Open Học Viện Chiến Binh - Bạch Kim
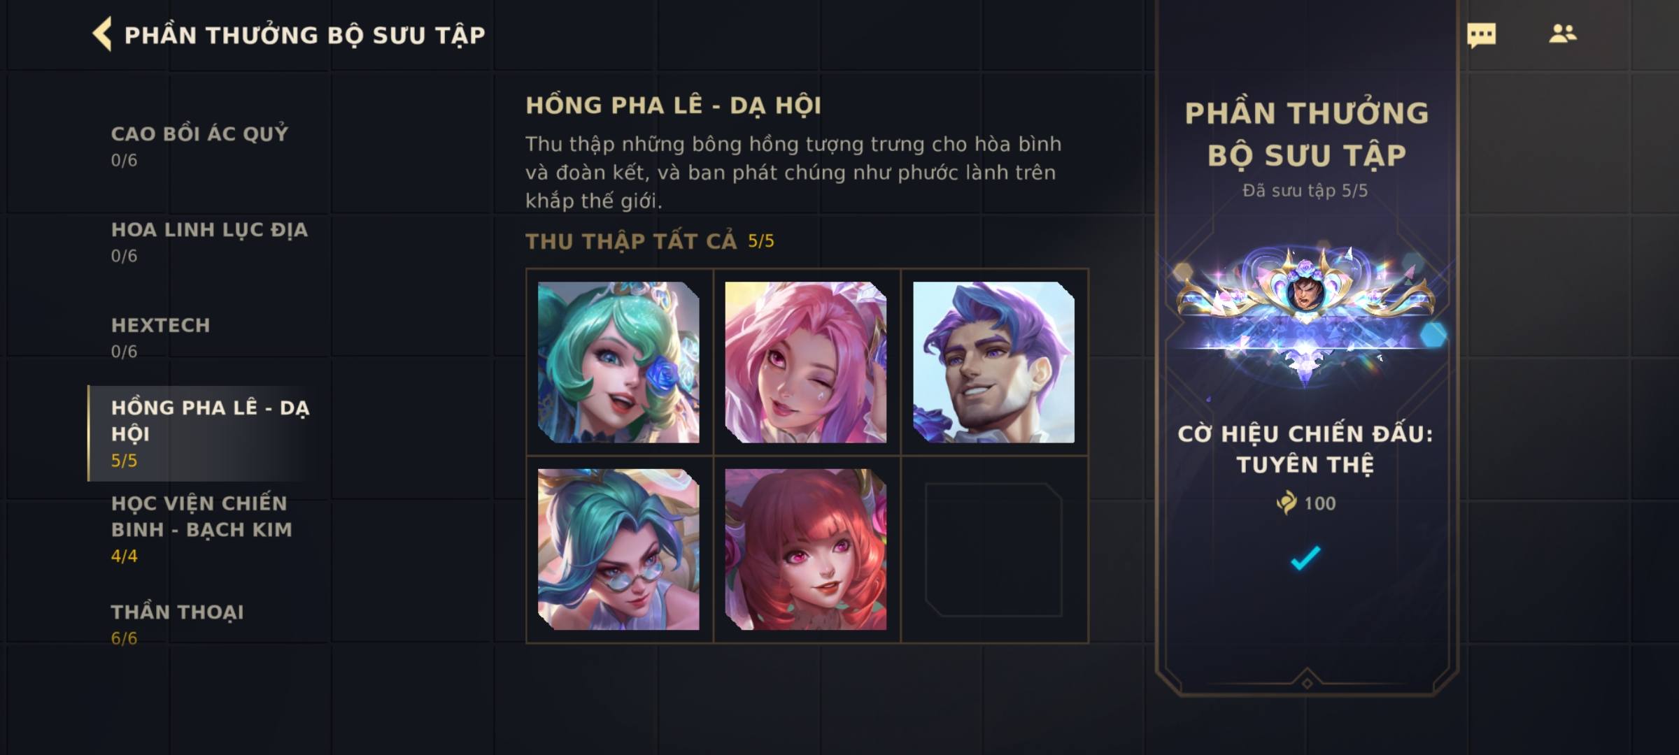Screen dimensions: 1679x755 tap(201, 529)
